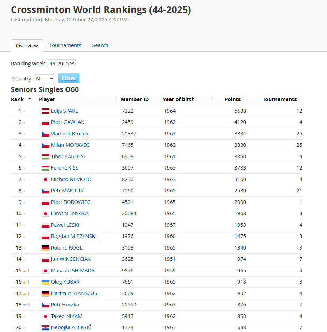Image resolution: width=327 pixels, height=332 pixels.
Task: Sort the table by Rank column
Action: (x=18, y=99)
